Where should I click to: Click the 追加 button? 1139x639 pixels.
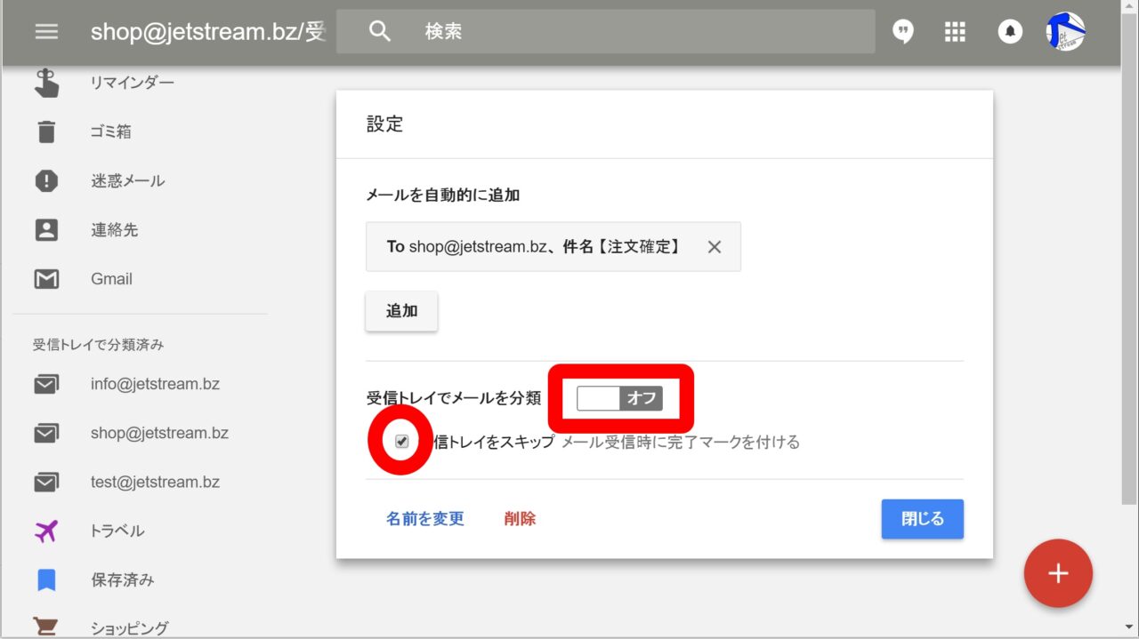tap(401, 311)
